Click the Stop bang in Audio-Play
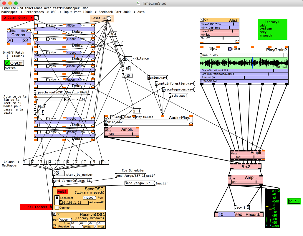This screenshot has height=236, width=303. click(123, 117)
